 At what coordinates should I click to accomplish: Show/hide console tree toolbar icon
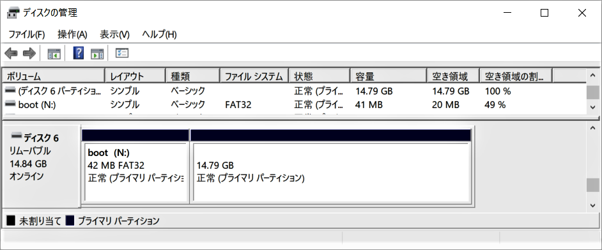pos(54,54)
